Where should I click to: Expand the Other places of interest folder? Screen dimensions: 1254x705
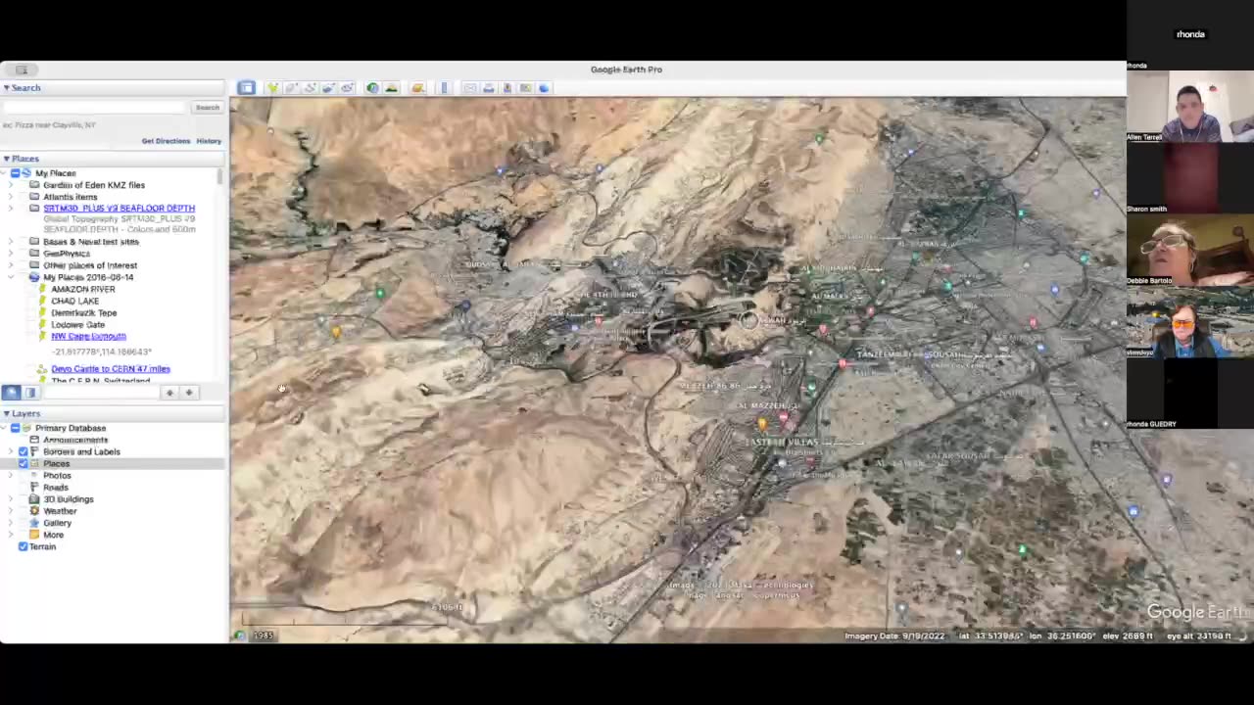click(11, 265)
